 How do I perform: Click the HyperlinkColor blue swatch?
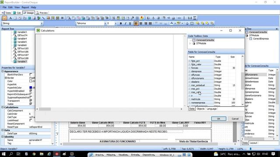pyautogui.click(x=31, y=88)
